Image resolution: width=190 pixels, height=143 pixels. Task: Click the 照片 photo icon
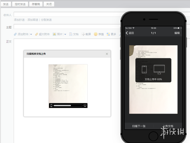54,34
